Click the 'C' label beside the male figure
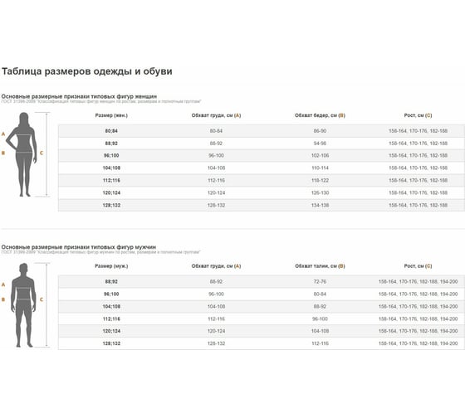465x418 pixels. pyautogui.click(x=42, y=299)
